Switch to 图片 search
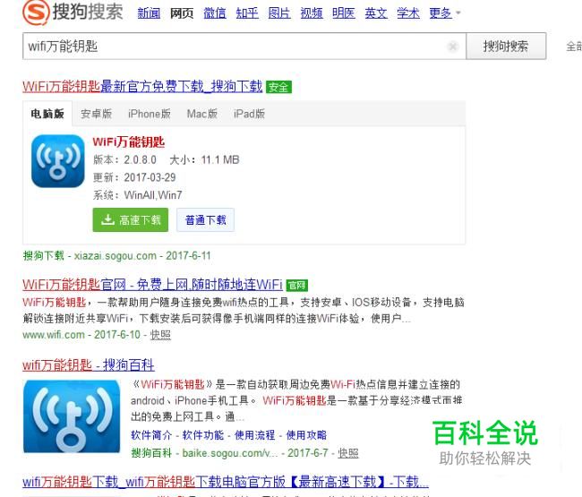Screen dimensions: 582x497 click(x=279, y=13)
